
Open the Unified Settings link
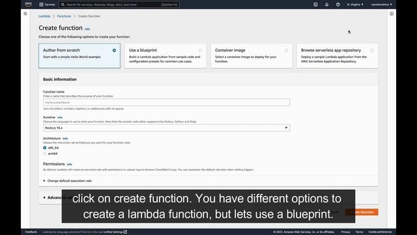click(113, 232)
